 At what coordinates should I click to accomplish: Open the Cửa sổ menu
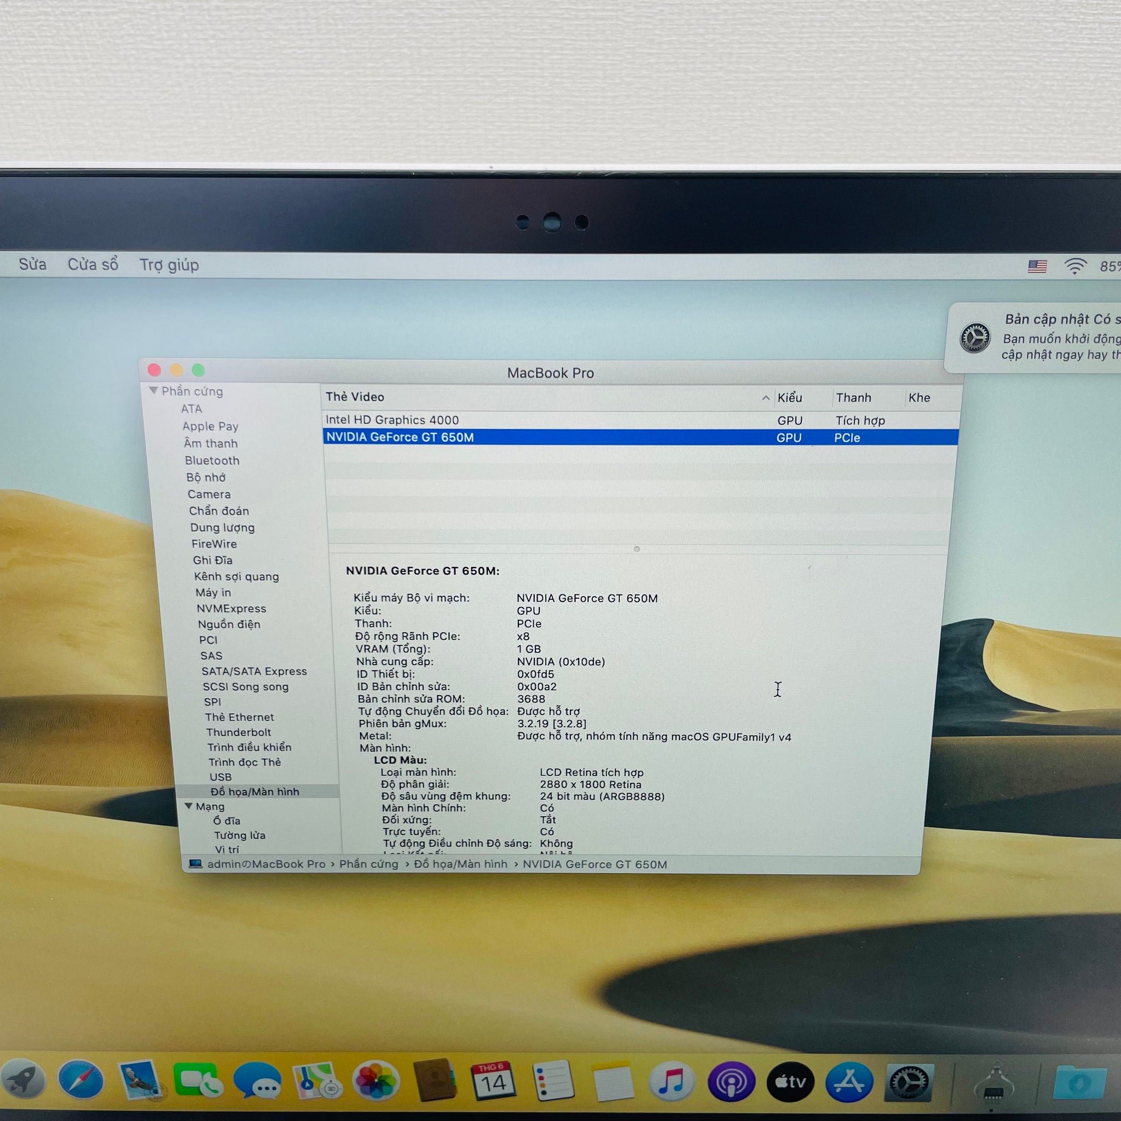(x=93, y=264)
